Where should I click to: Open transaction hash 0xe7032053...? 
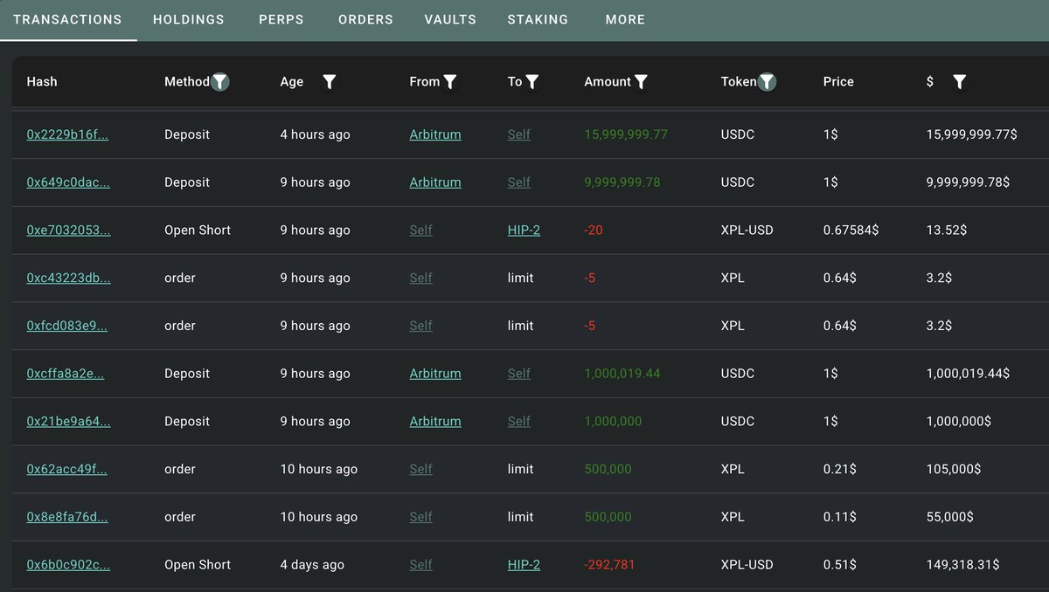[x=69, y=231]
